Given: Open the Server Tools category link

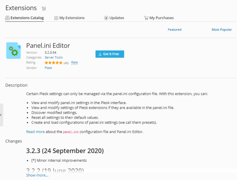Looking at the screenshot, I should [53, 58].
